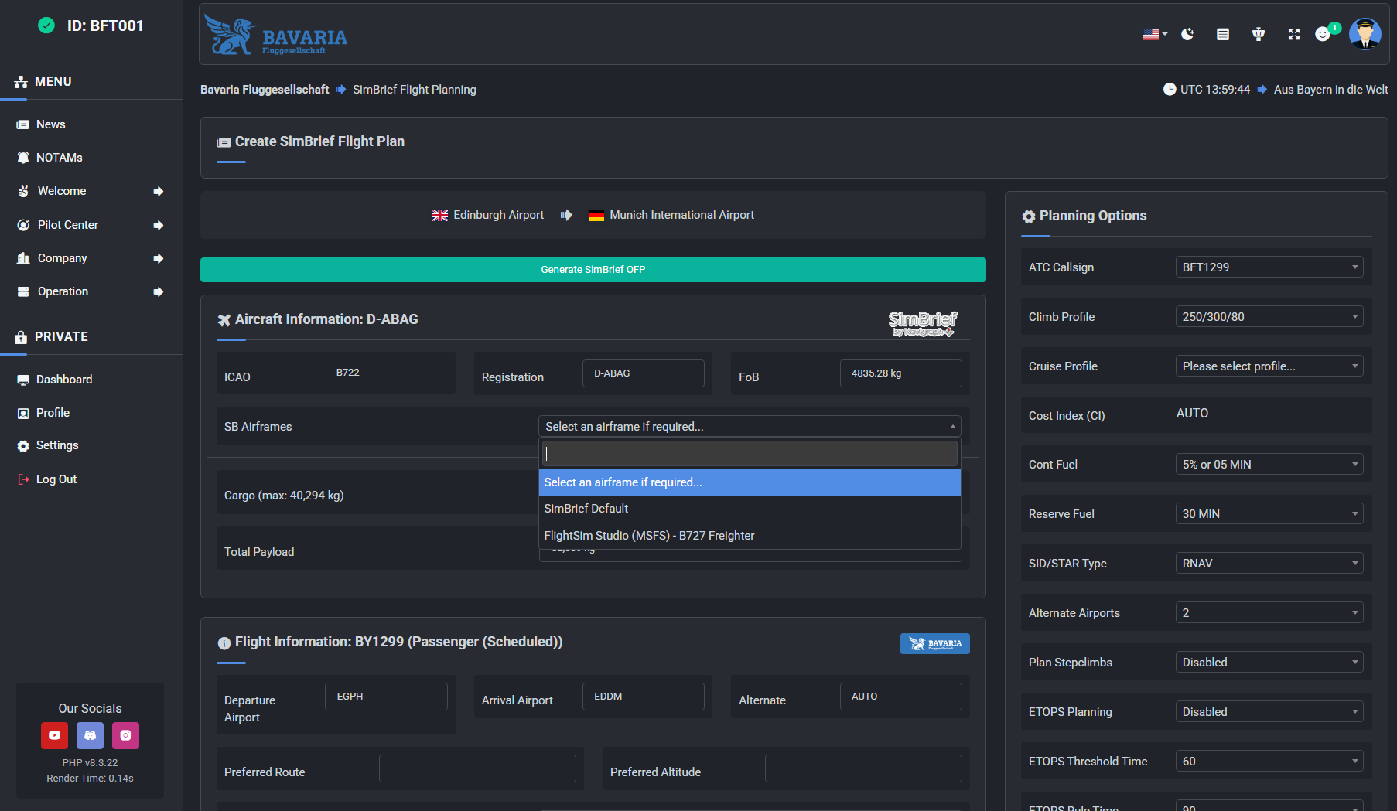Click the UTC clock icon

coord(1170,90)
